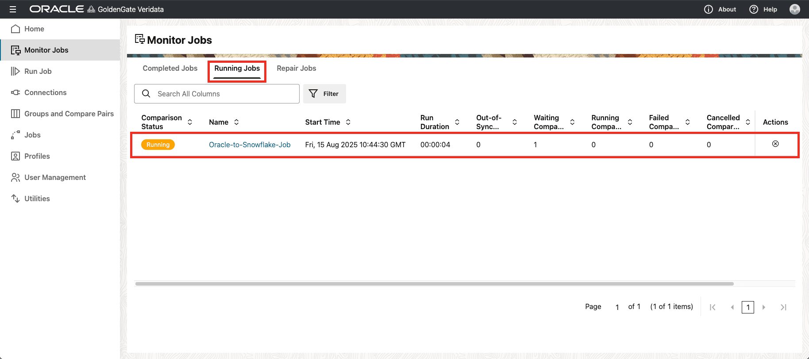Select page number 1 button
This screenshot has height=359, width=809.
748,307
